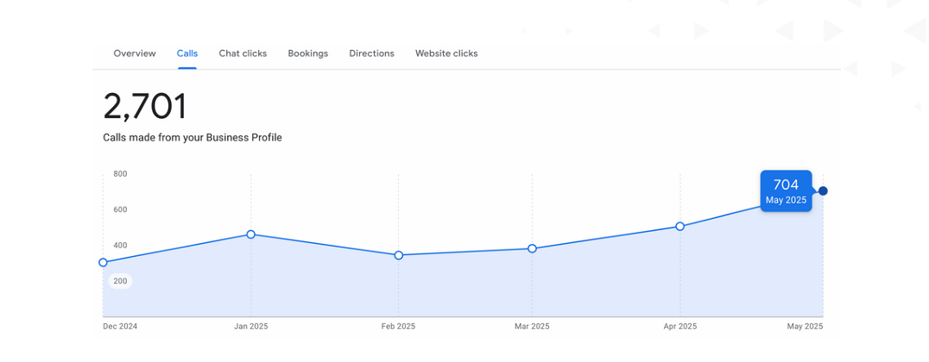Select the Mar 2025 data point marker
929x362 pixels.
point(532,248)
